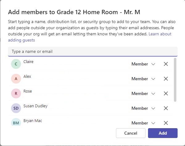The width and height of the screenshot is (185, 146).
Task: Click Susan Dudley's SD avatar icon
Action: (x=16, y=108)
